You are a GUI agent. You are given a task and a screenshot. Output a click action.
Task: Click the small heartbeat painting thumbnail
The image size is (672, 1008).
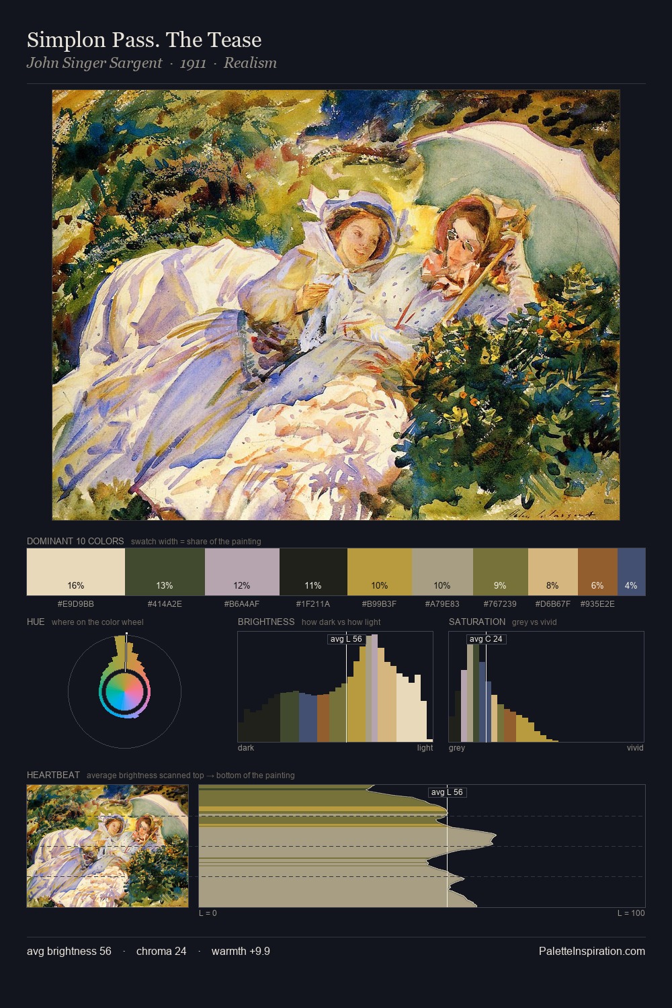pyautogui.click(x=108, y=846)
